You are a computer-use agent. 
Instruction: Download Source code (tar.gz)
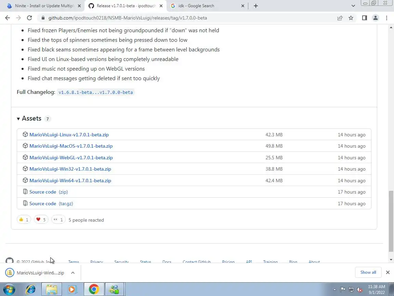tap(51, 203)
